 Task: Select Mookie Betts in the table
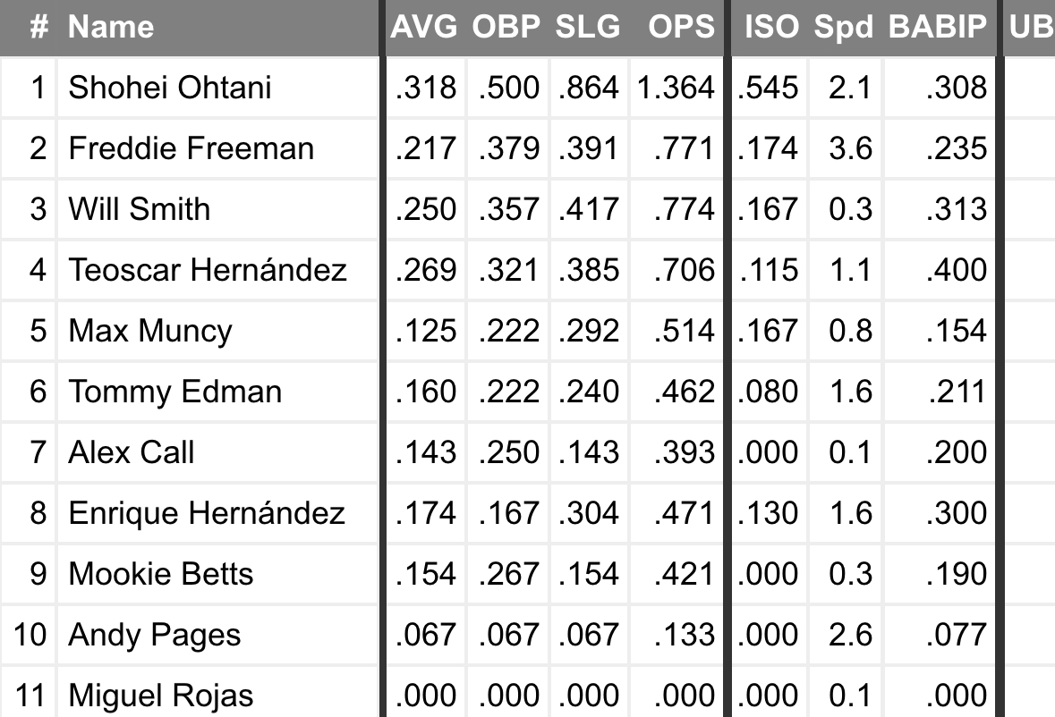point(161,574)
